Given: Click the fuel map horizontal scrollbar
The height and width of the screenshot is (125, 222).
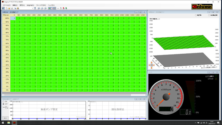Looking at the screenshot, I should pos(74,95).
